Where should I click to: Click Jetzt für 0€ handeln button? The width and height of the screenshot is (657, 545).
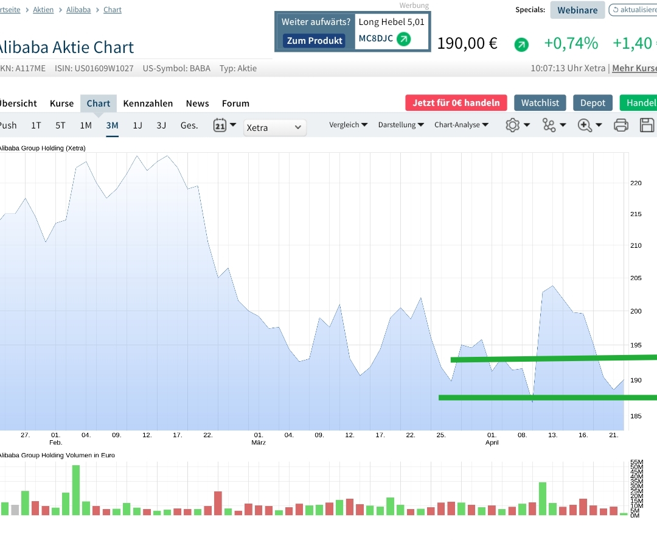[x=456, y=103]
